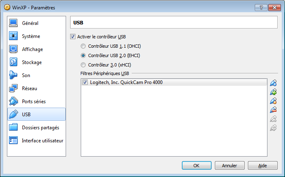
Task: Add USB filter from connected device
Action: coord(273,92)
